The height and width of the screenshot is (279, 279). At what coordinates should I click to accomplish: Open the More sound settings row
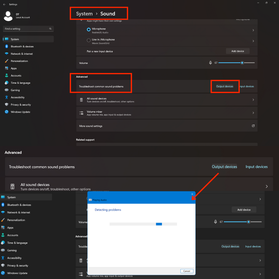tap(167, 126)
